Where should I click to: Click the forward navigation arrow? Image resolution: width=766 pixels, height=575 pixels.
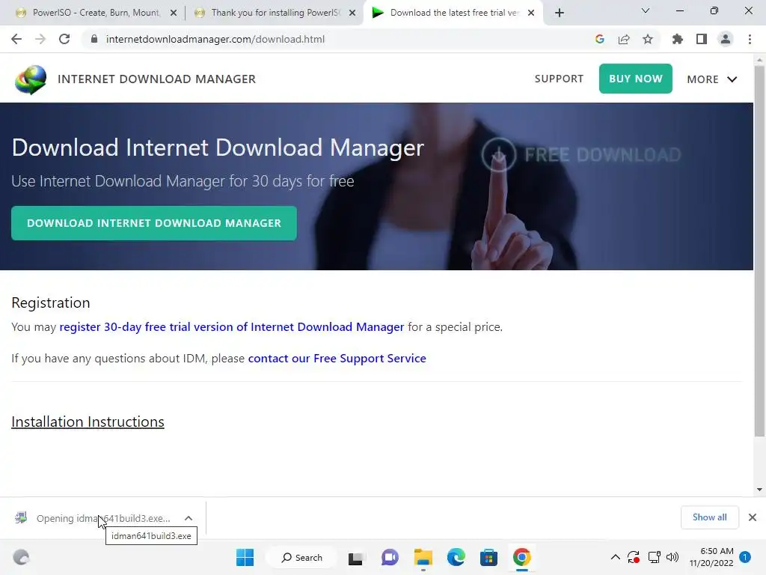click(40, 39)
